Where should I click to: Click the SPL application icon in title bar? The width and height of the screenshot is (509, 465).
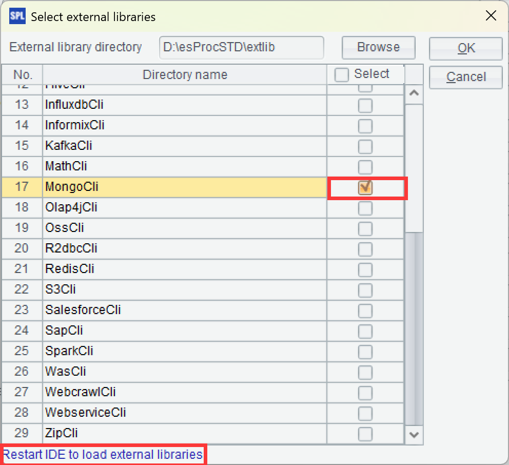(17, 16)
